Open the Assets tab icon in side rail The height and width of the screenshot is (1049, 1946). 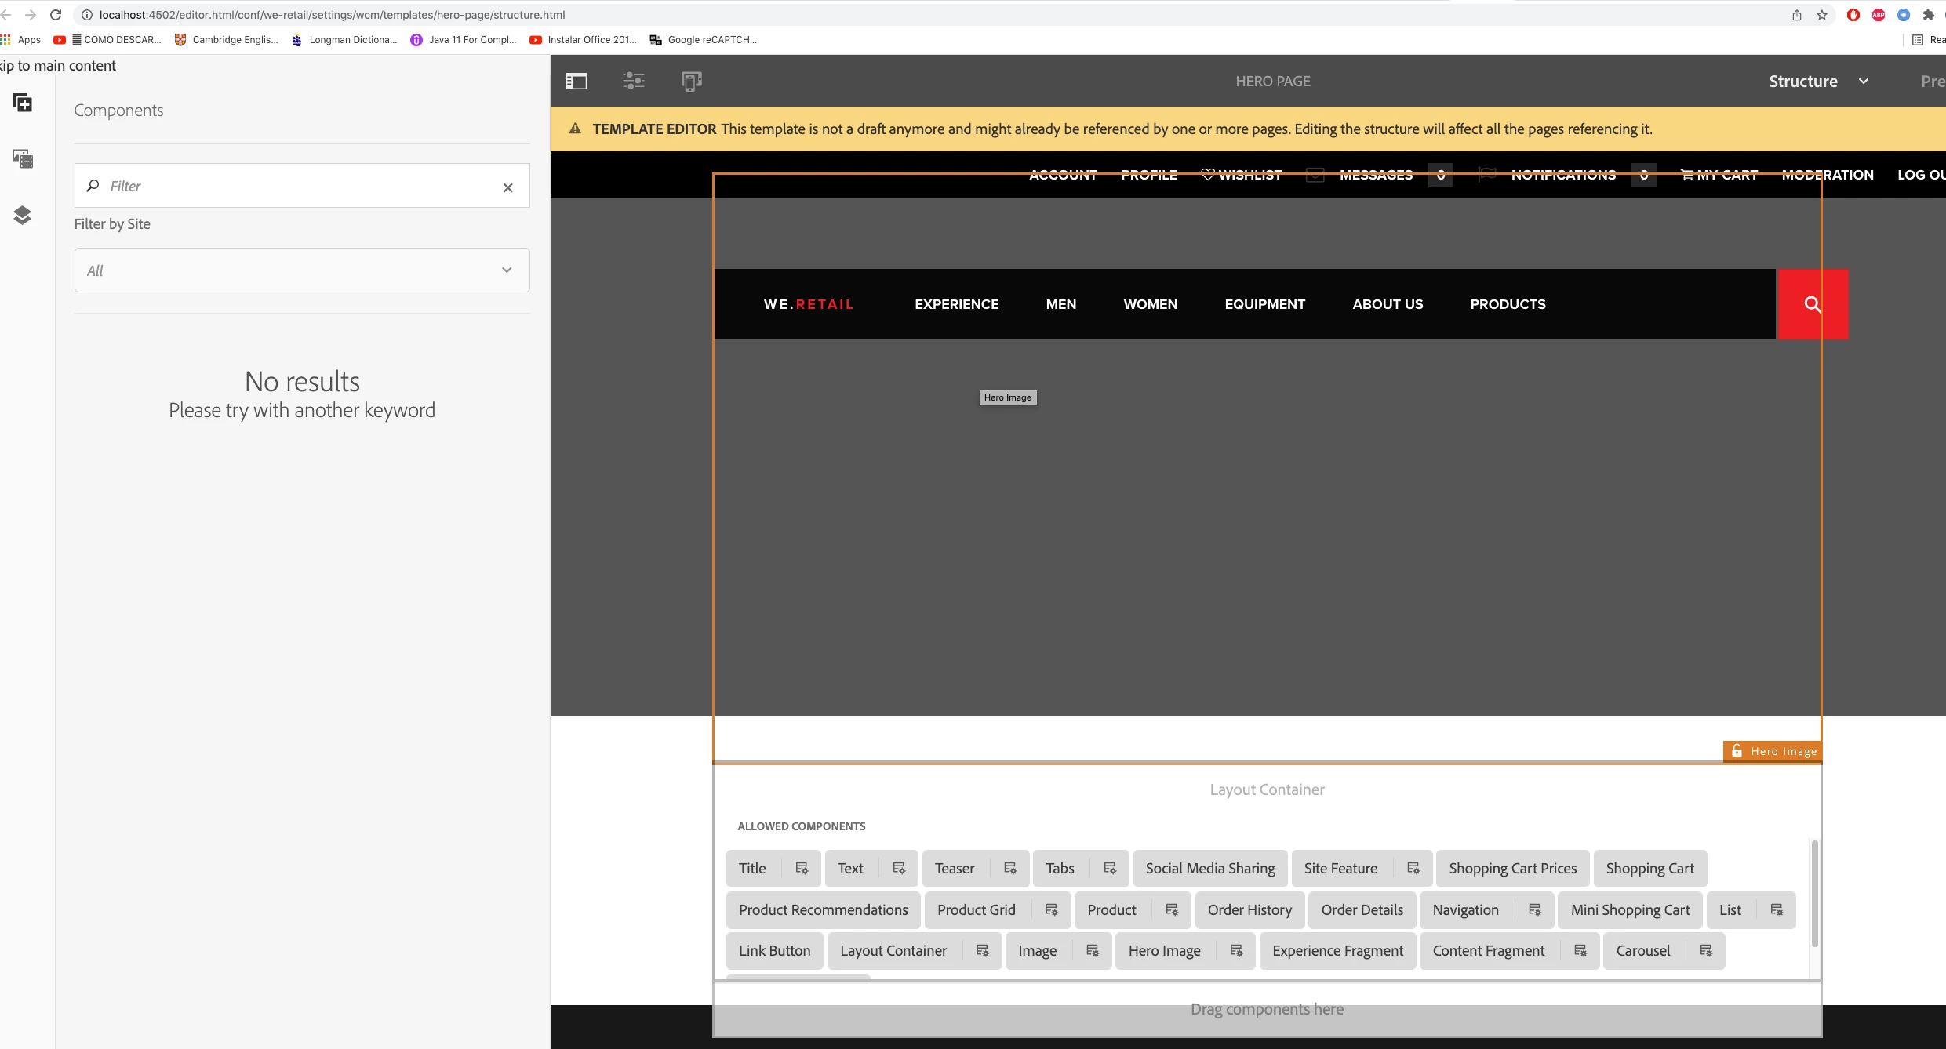[22, 159]
